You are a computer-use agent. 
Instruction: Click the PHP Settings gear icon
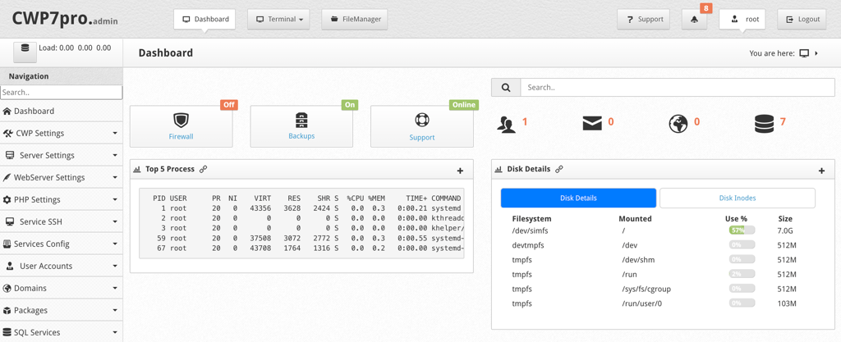pyautogui.click(x=7, y=199)
